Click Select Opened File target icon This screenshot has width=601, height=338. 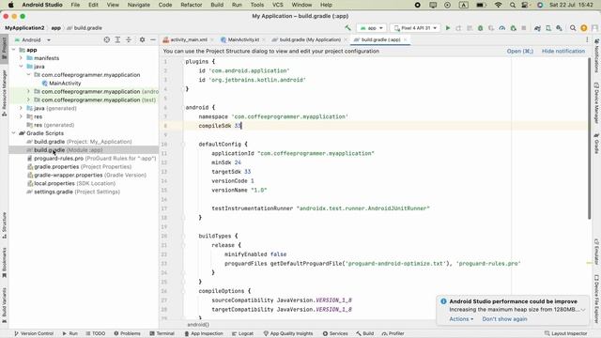106,39
